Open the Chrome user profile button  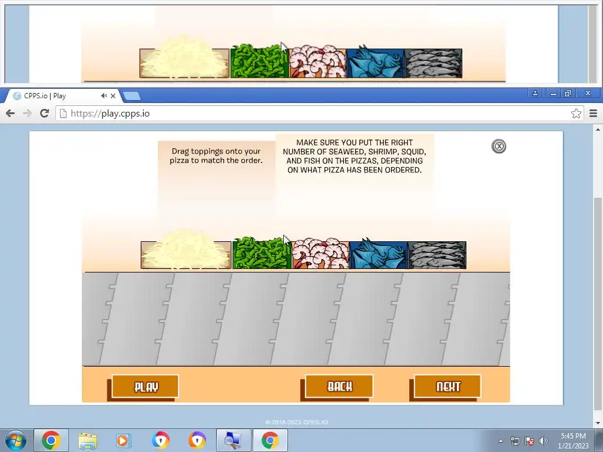pos(535,93)
